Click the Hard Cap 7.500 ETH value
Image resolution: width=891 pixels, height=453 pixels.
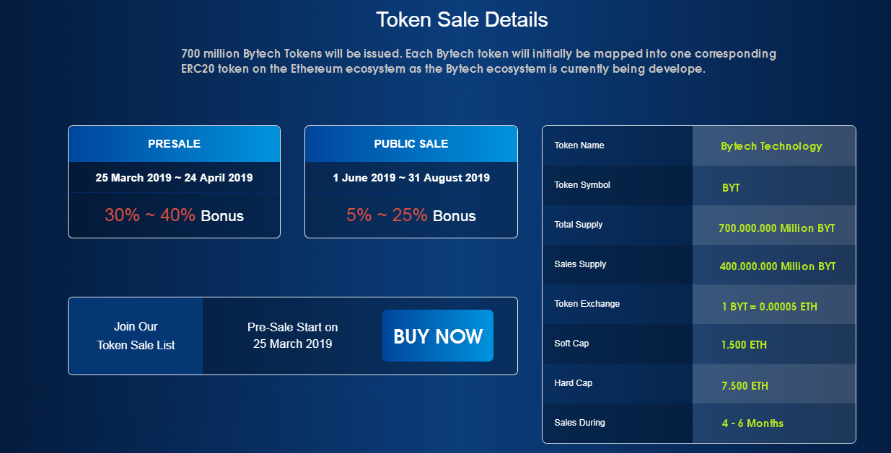(x=745, y=386)
